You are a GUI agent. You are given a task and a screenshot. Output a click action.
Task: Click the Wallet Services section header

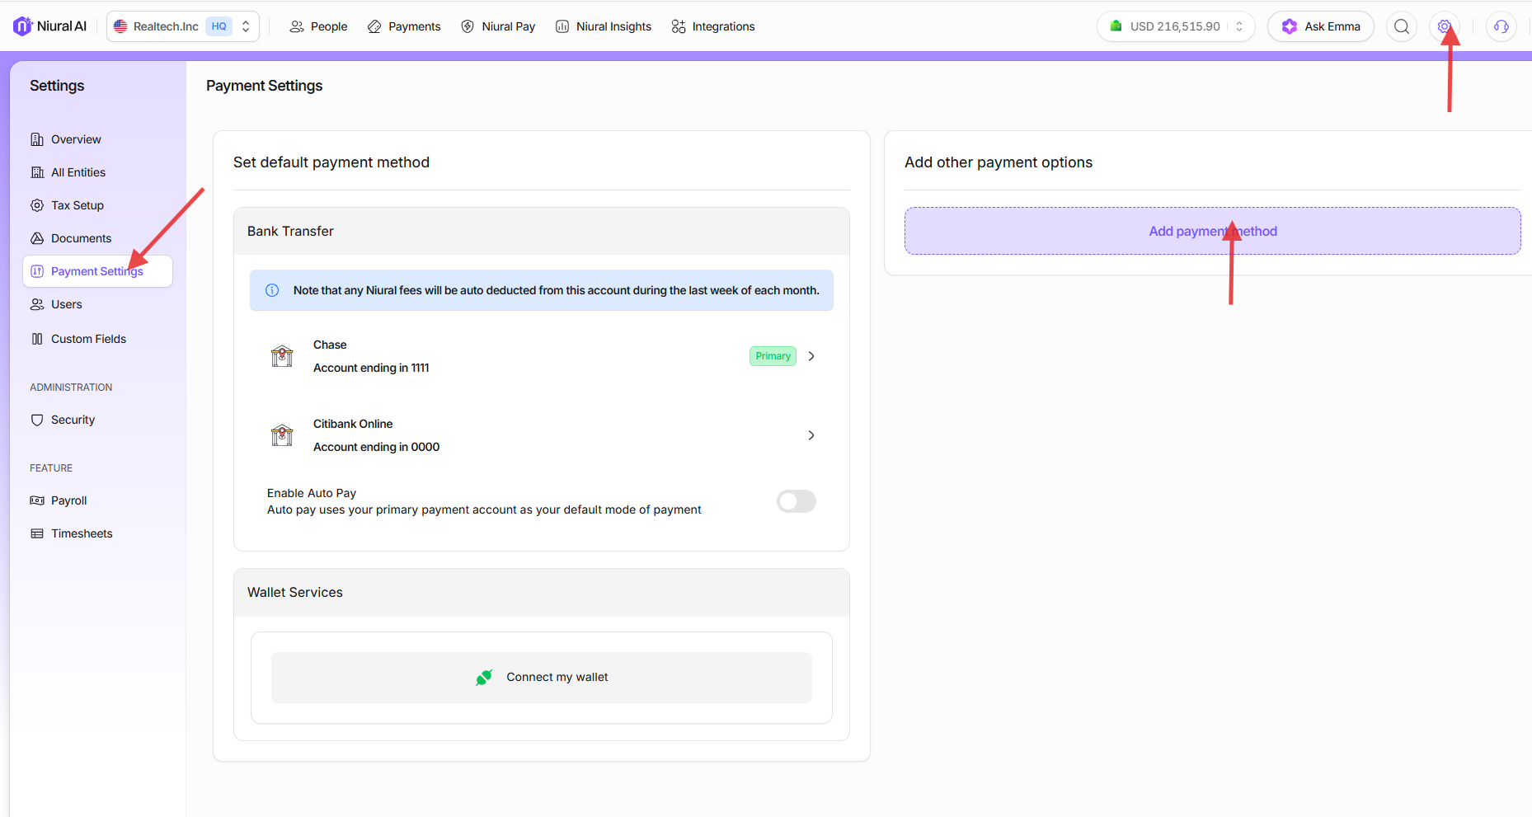(x=542, y=592)
